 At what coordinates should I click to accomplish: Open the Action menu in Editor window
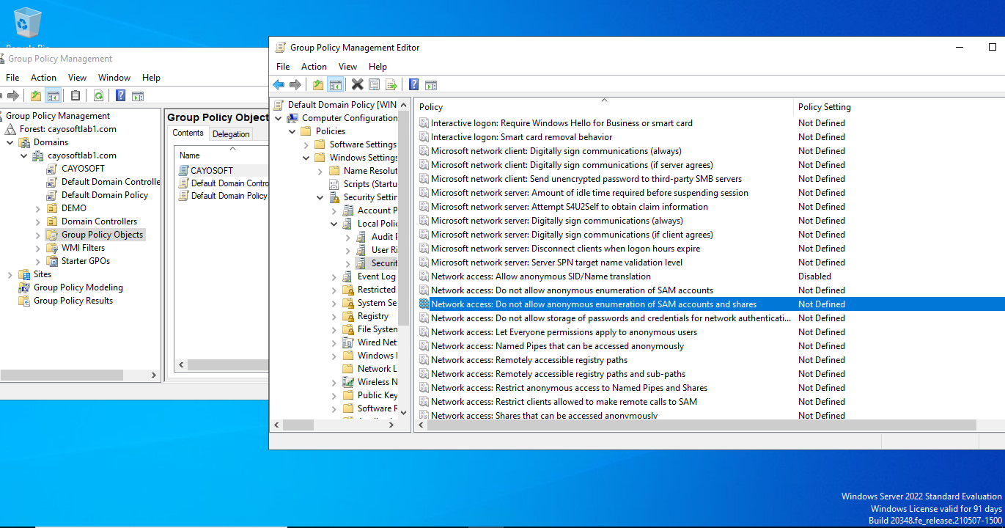pos(314,67)
